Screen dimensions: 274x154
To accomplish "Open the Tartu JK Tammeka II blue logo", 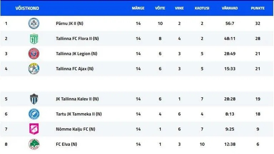I will pos(34,114).
